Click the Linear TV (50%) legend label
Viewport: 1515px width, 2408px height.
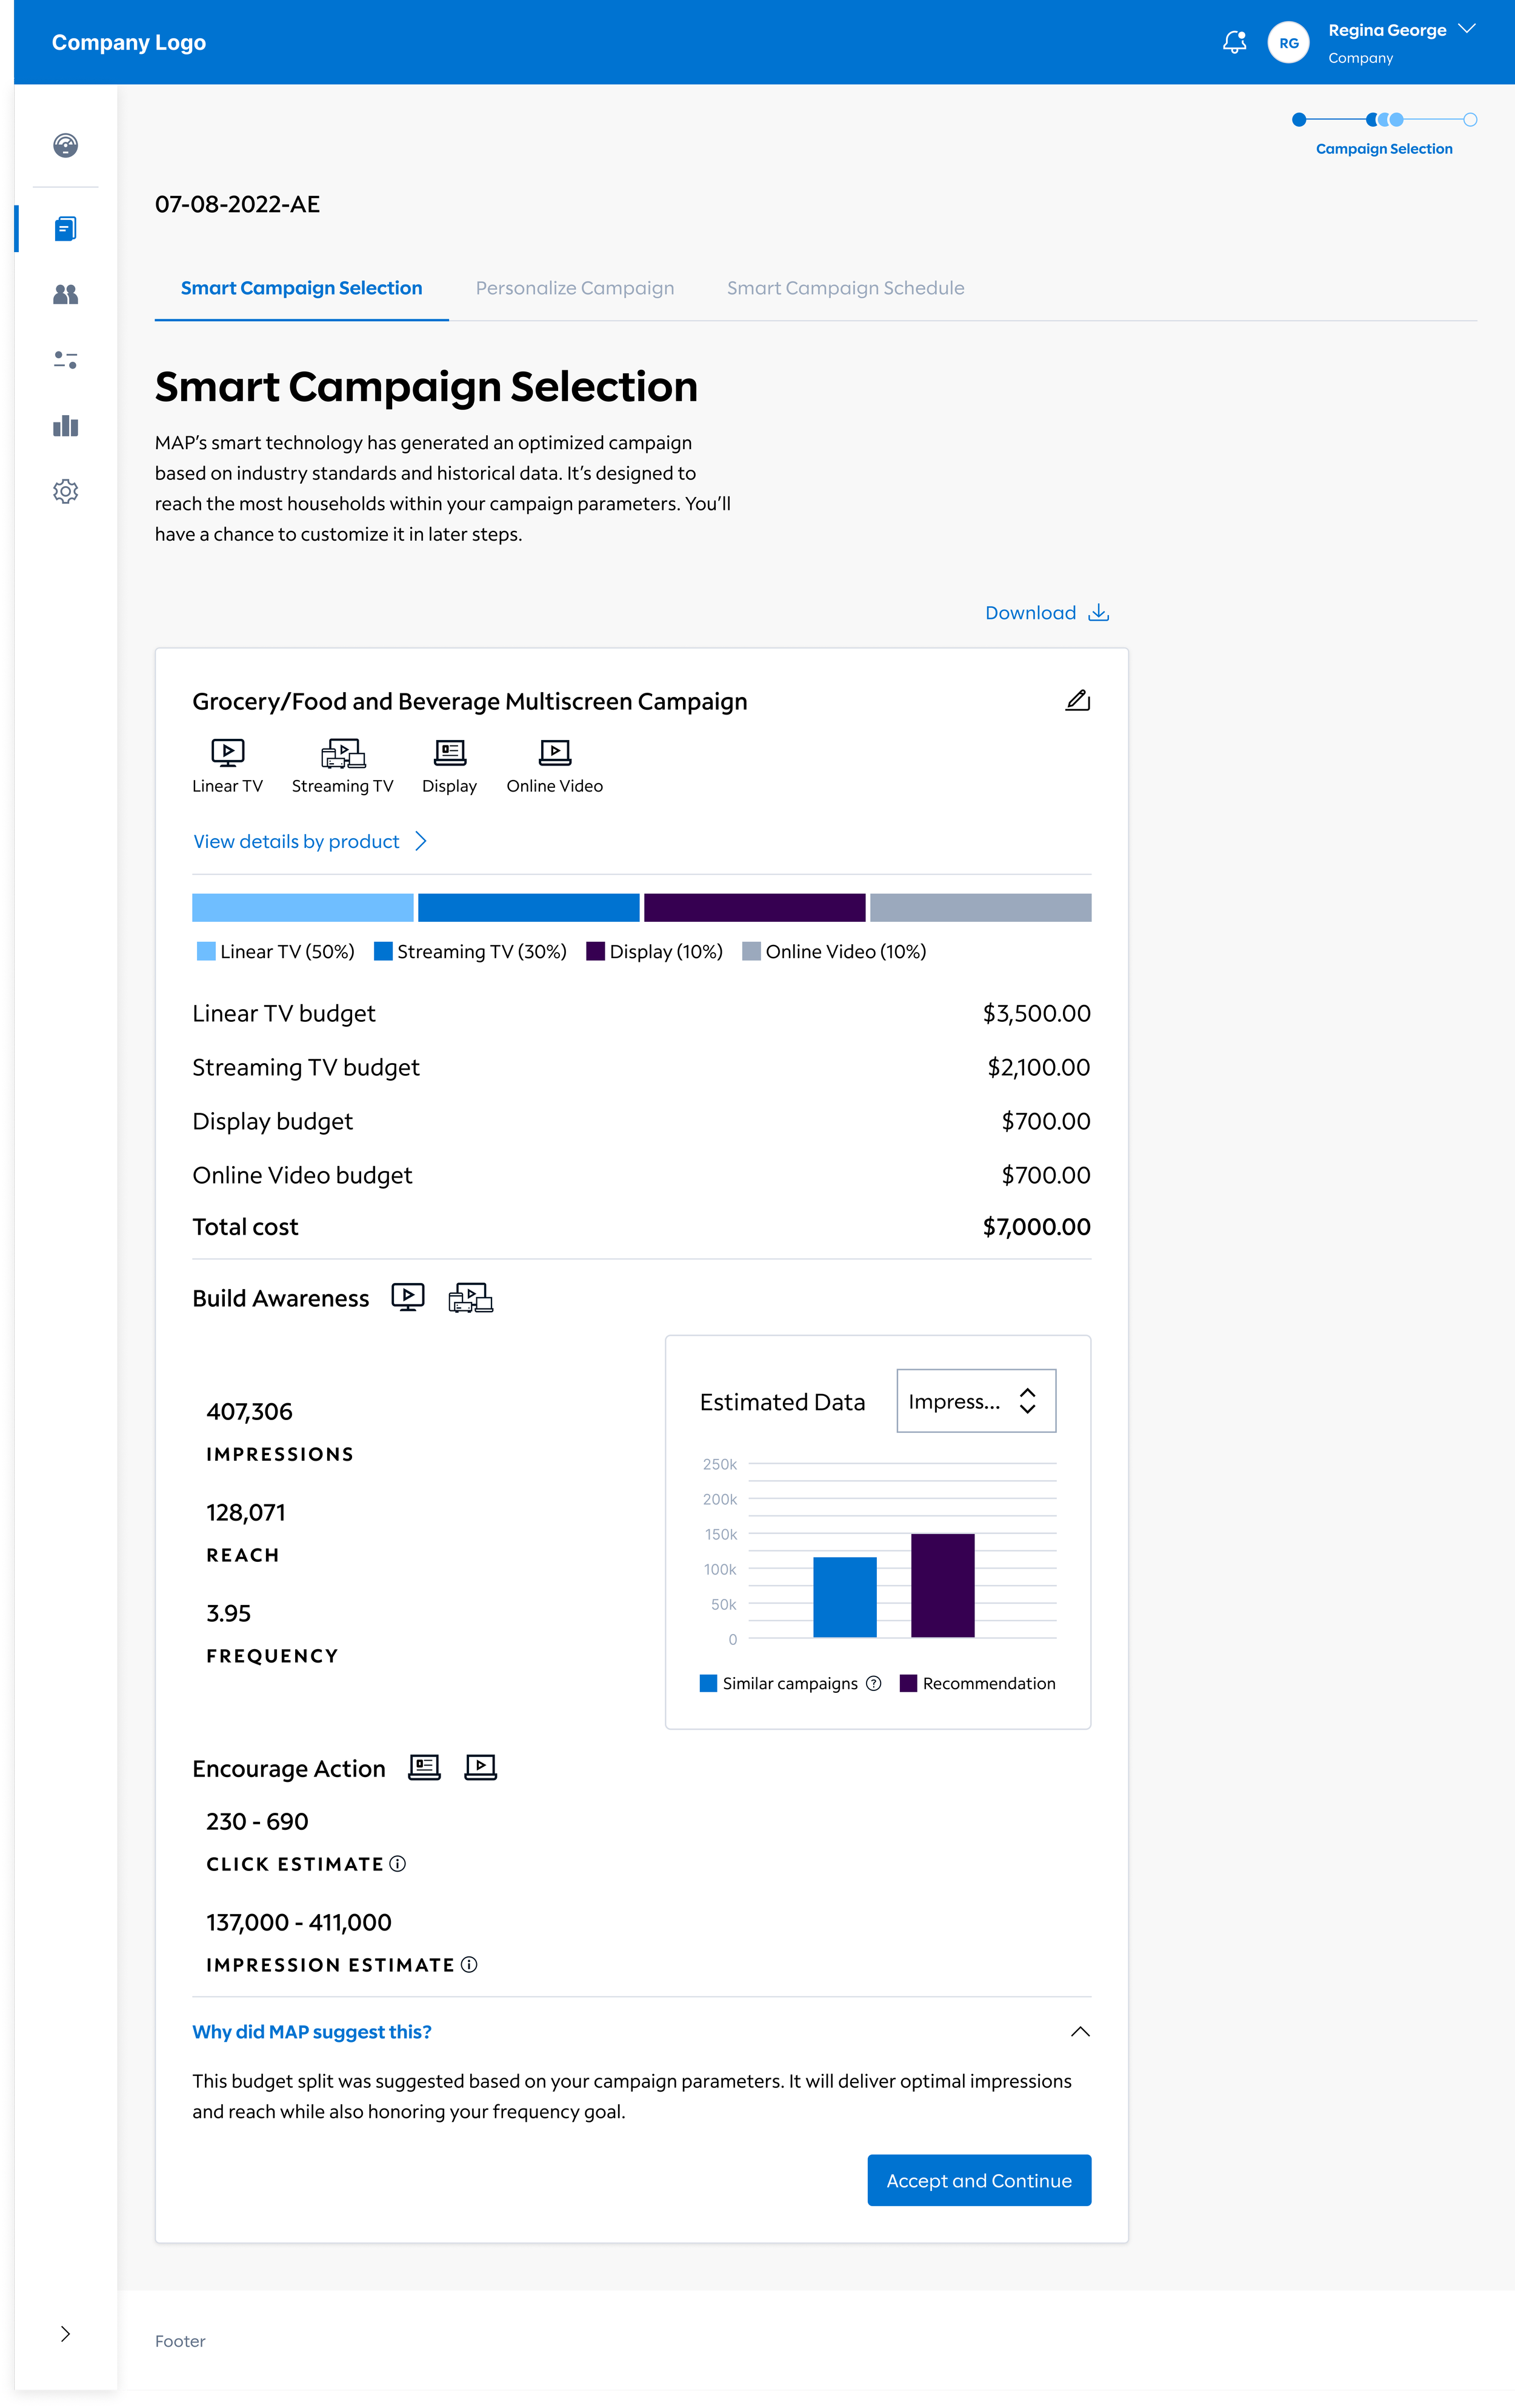pos(287,951)
